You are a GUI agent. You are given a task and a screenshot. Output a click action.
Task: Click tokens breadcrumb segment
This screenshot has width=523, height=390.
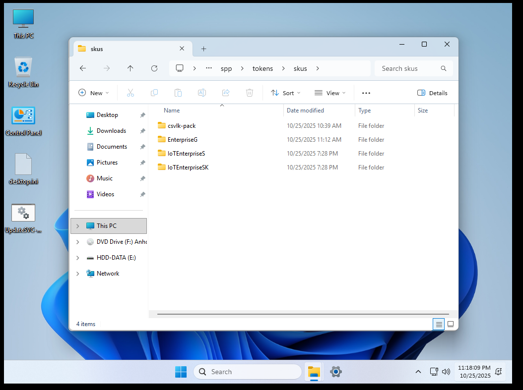tap(262, 68)
